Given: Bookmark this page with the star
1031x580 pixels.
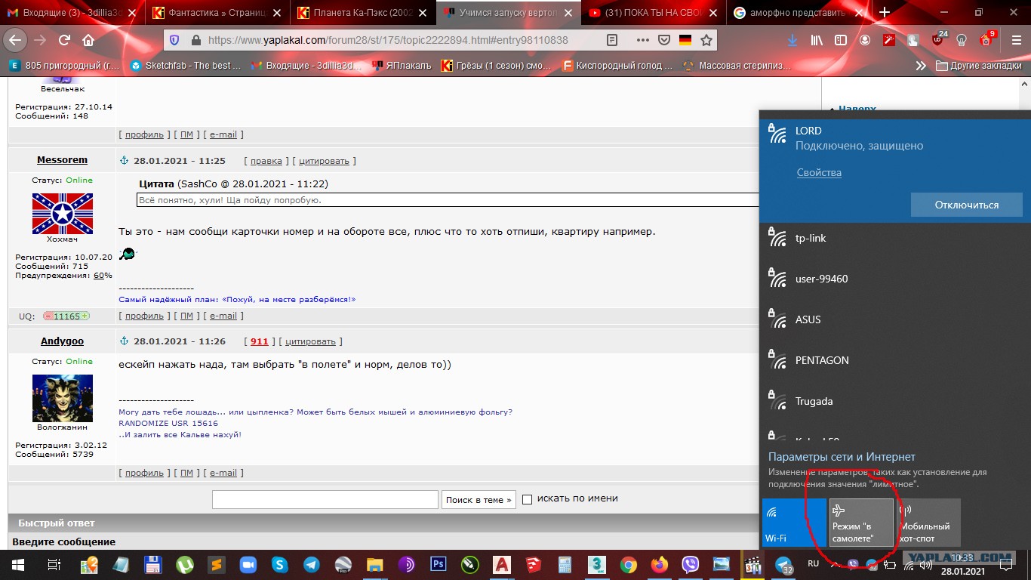Looking at the screenshot, I should [706, 40].
